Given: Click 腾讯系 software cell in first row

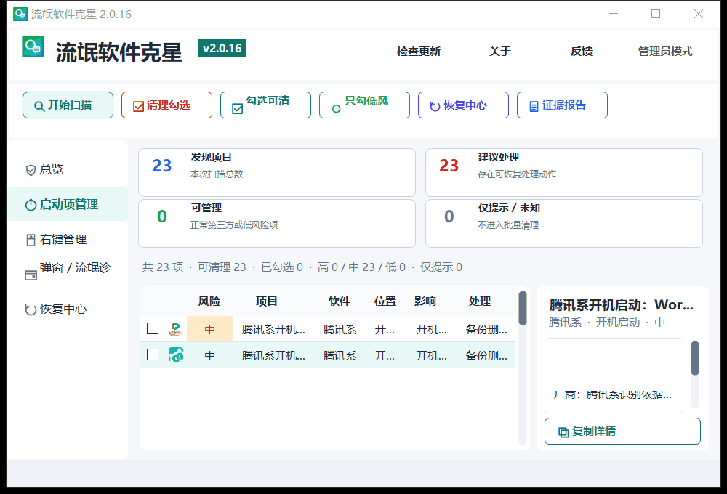Looking at the screenshot, I should pos(340,330).
